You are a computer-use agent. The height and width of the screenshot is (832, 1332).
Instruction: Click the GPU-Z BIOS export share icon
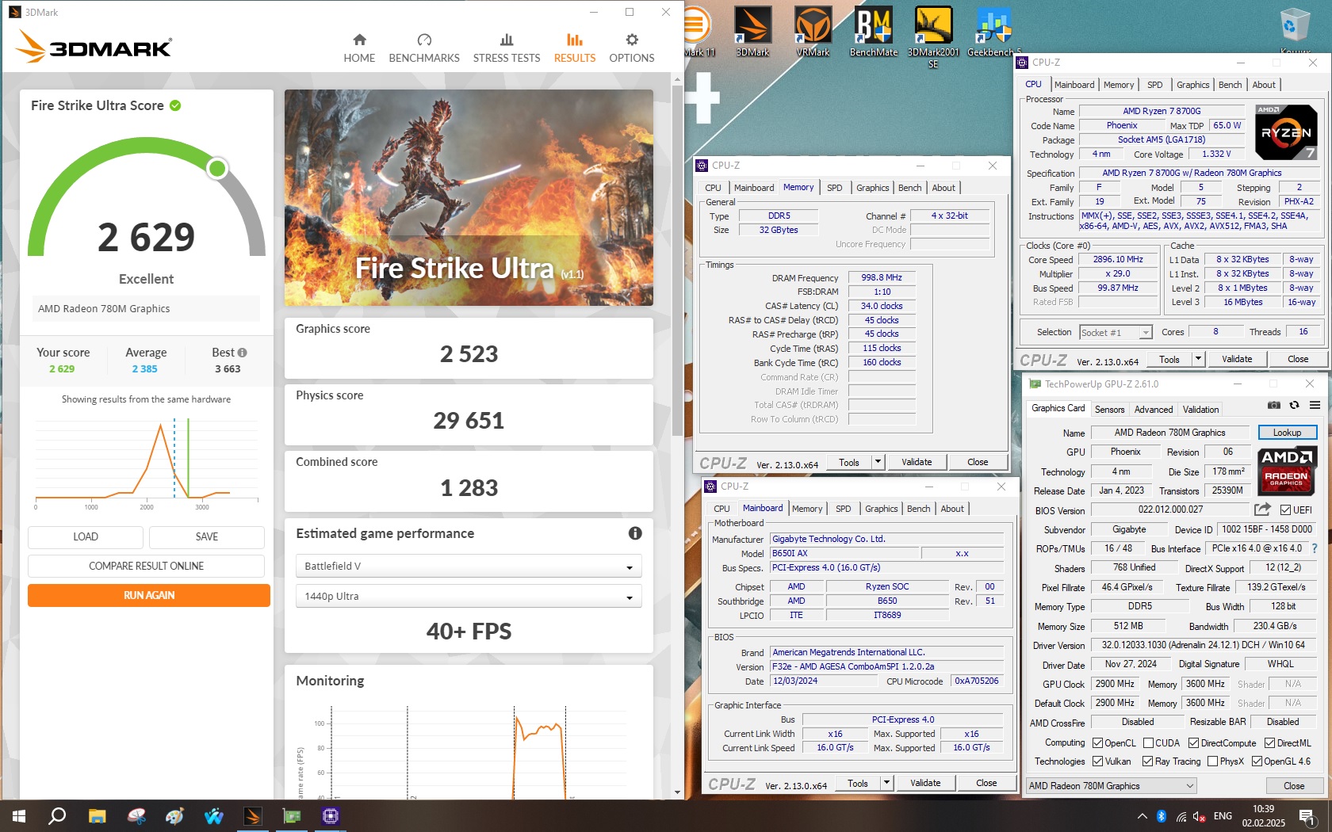[x=1262, y=510]
